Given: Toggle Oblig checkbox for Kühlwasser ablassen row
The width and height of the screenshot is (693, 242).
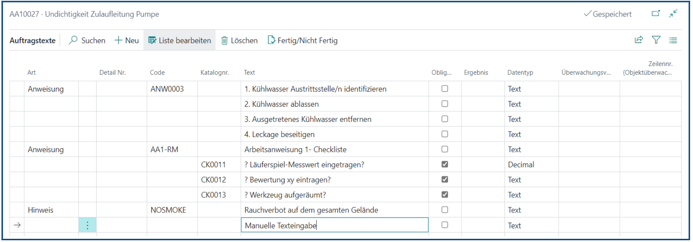Looking at the screenshot, I should point(445,104).
